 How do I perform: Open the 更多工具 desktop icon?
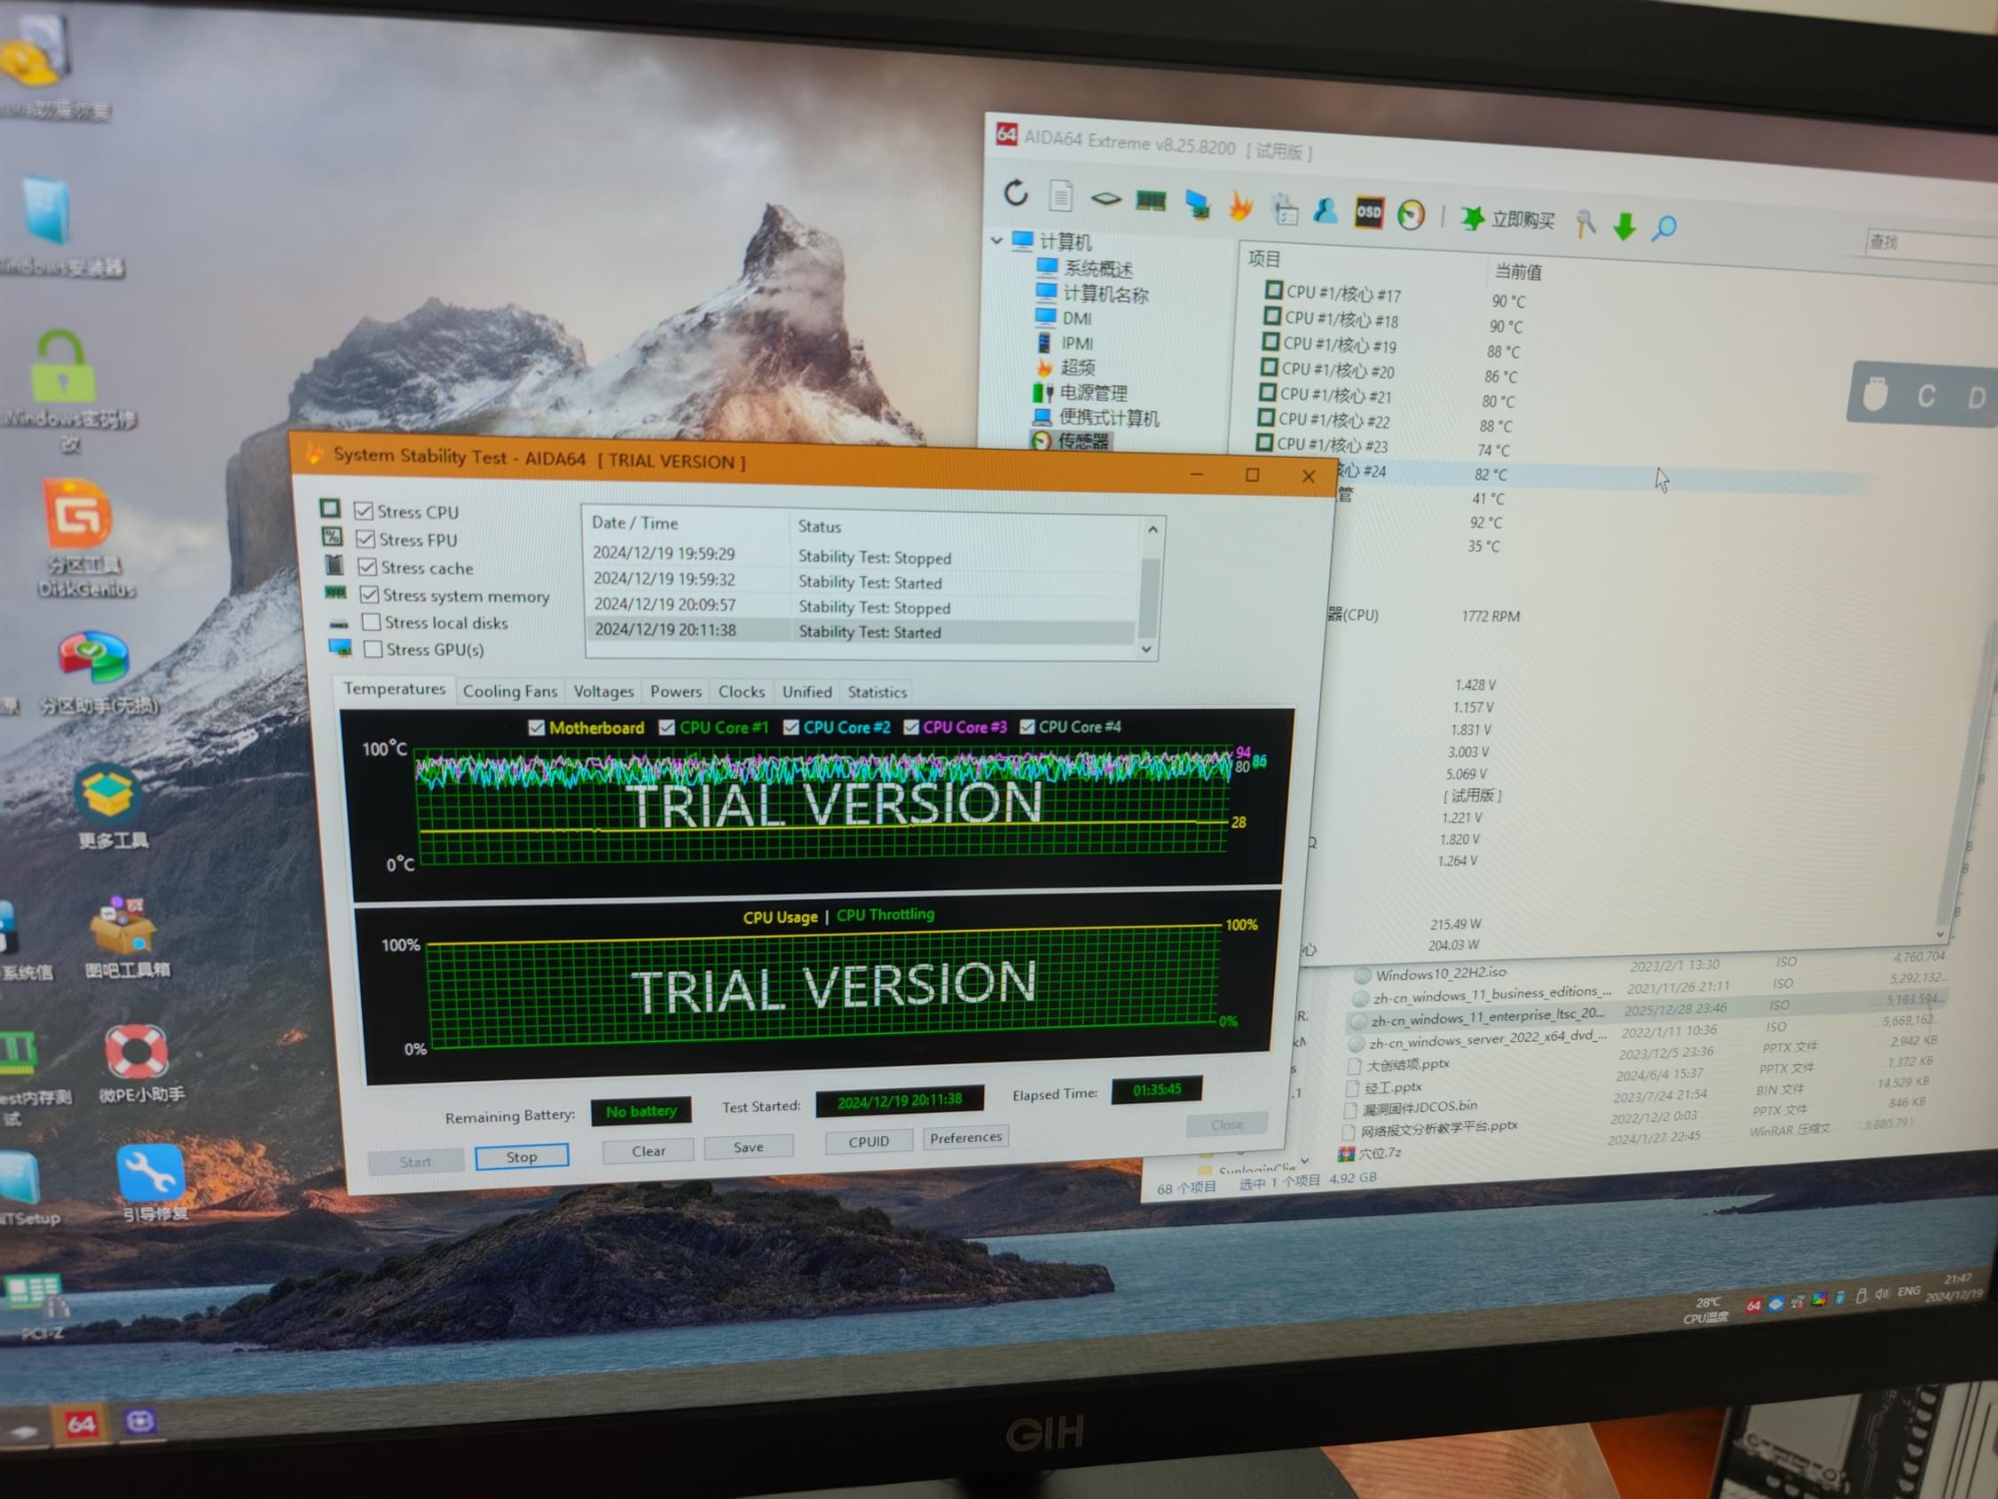(108, 793)
